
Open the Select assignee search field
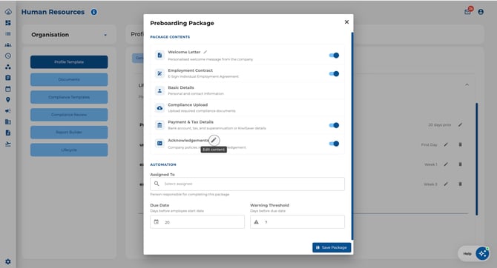(x=247, y=184)
